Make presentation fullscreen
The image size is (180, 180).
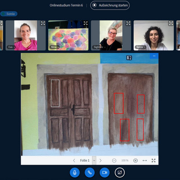pos(153,161)
